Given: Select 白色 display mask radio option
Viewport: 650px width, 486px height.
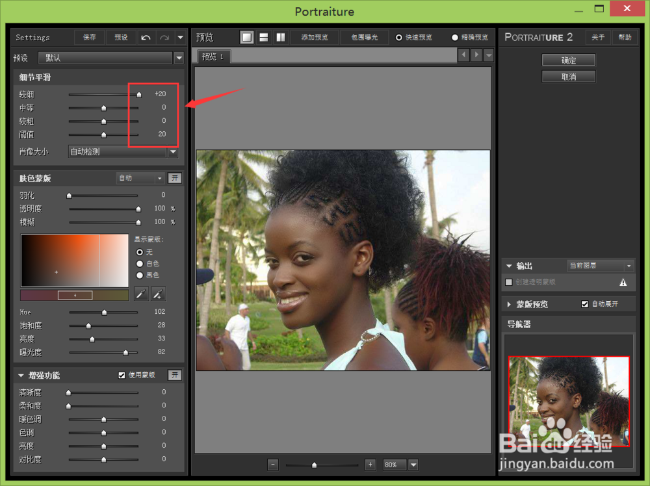Looking at the screenshot, I should point(140,264).
